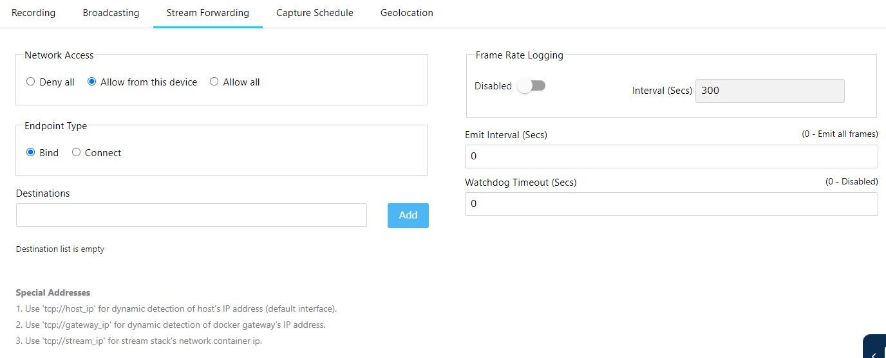Open the Geolocation tab

(406, 13)
